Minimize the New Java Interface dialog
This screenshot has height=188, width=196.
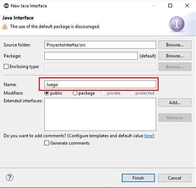[x=153, y=6]
